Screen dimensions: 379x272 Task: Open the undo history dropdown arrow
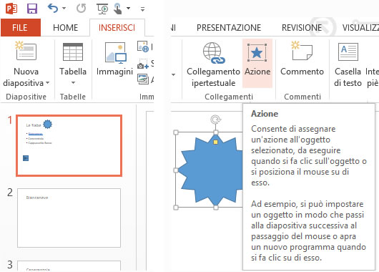point(64,9)
